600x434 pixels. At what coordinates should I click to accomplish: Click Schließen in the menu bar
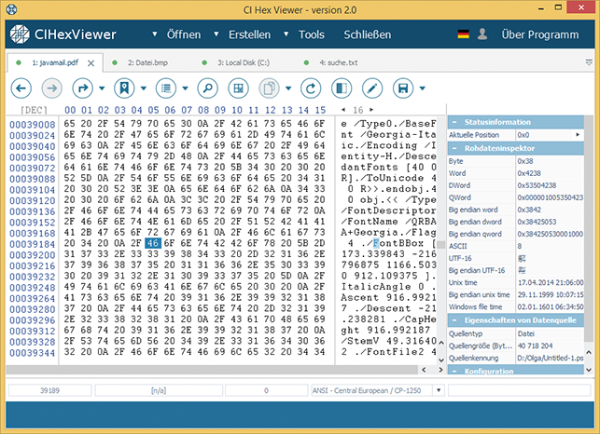click(x=368, y=34)
